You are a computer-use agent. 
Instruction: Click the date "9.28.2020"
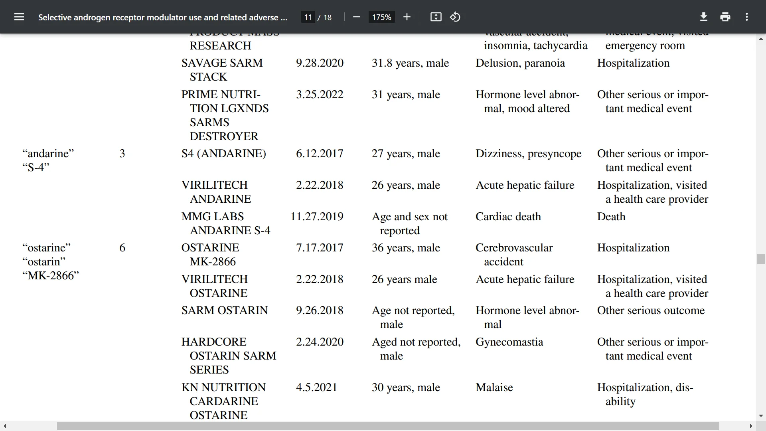tap(320, 63)
